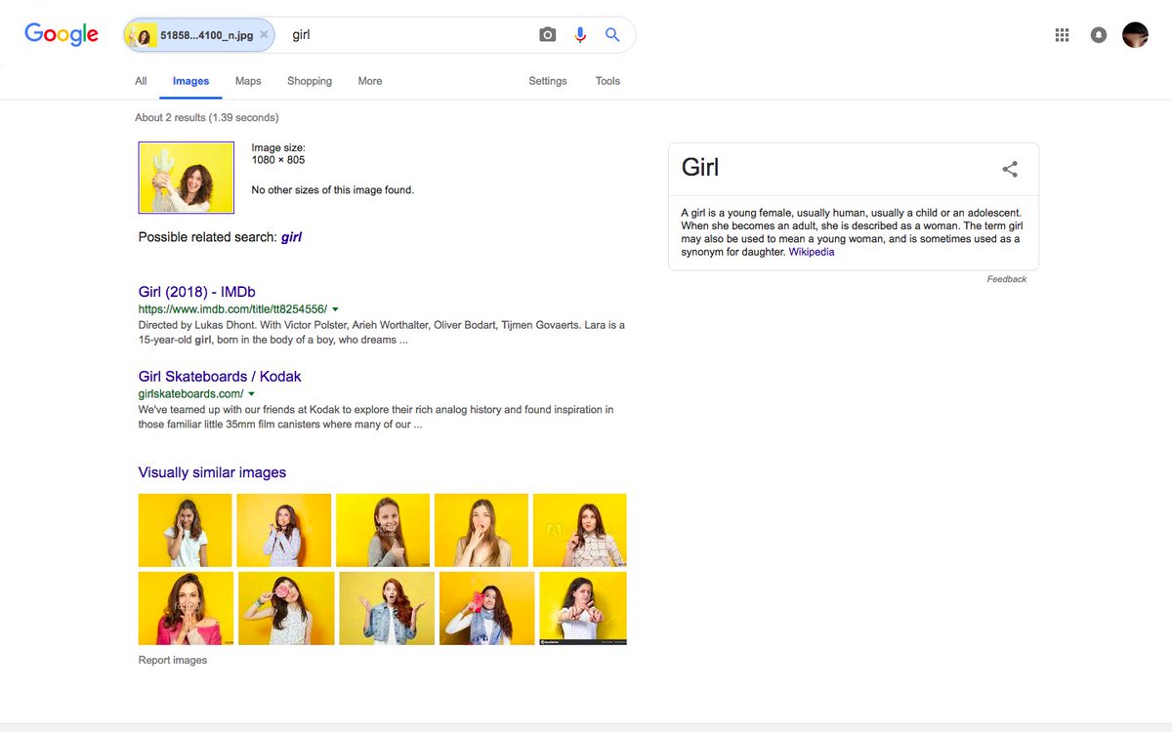Expand the girlskateboards.com URL dropdown arrow
The height and width of the screenshot is (732, 1172).
[252, 394]
